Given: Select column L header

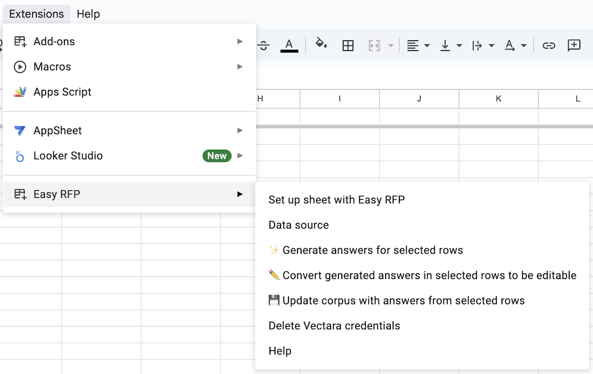Looking at the screenshot, I should pos(566,99).
